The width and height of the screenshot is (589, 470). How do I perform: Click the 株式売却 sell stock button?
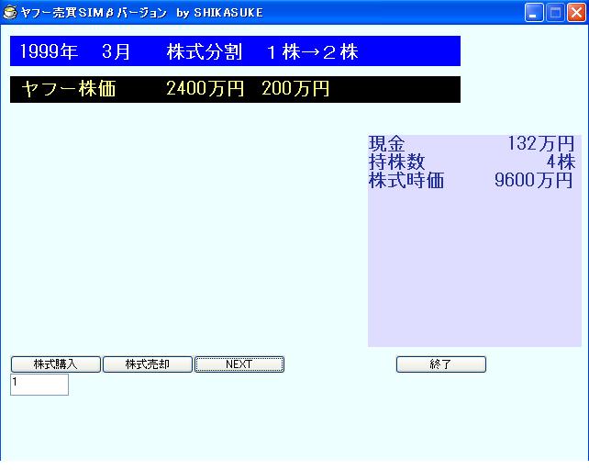tap(147, 364)
